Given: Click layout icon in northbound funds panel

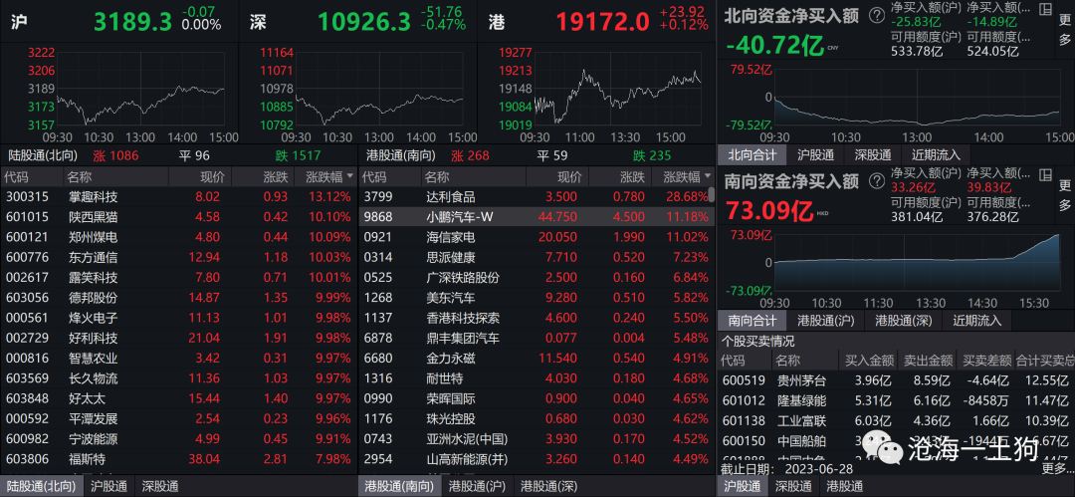Looking at the screenshot, I should (x=1044, y=9).
